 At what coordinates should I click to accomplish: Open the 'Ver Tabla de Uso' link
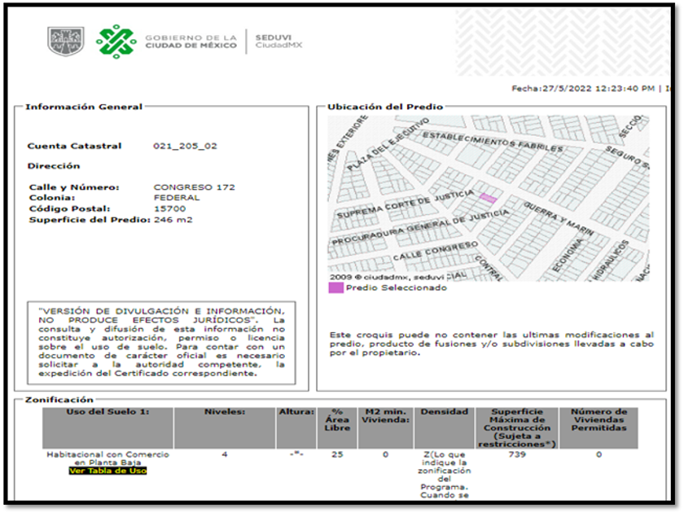(x=107, y=471)
